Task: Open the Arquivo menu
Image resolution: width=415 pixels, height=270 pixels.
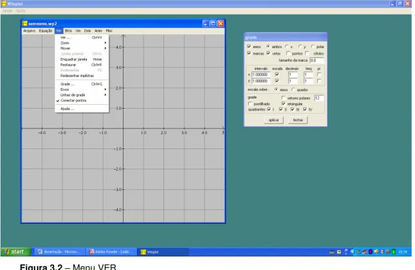Action: click(x=29, y=31)
